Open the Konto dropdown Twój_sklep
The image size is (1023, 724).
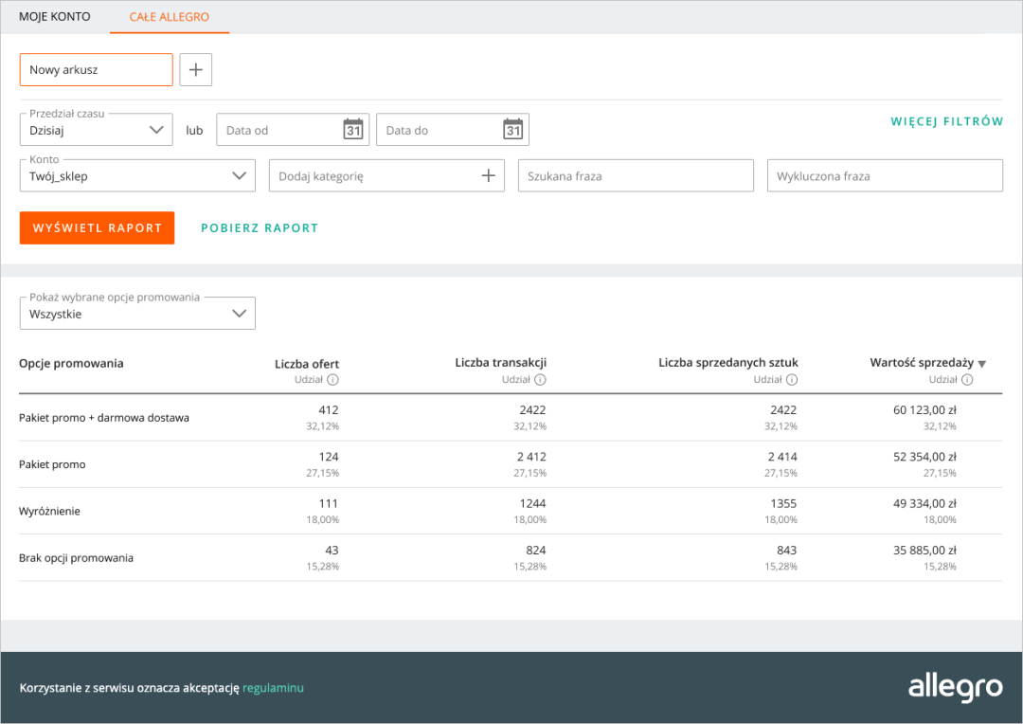tap(137, 175)
